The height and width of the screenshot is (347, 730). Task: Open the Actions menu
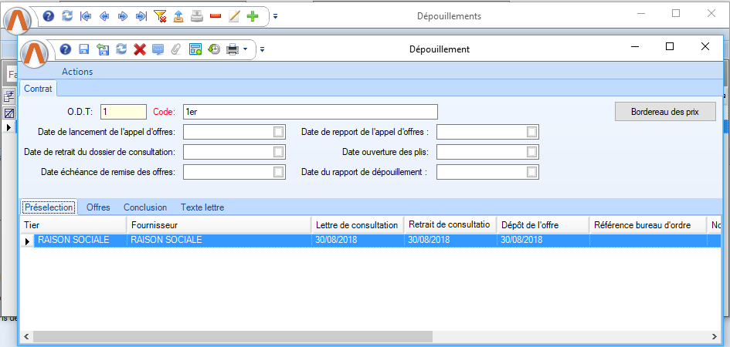coord(77,72)
